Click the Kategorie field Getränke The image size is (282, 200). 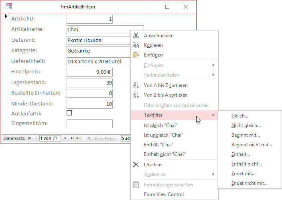coord(99,51)
